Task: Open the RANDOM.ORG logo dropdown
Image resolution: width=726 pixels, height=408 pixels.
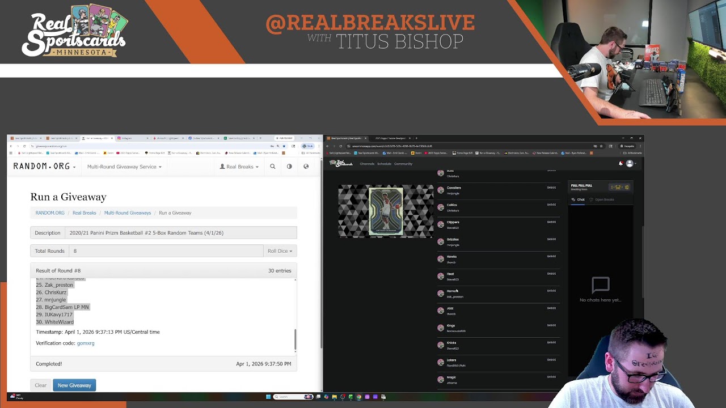Action: (x=44, y=167)
